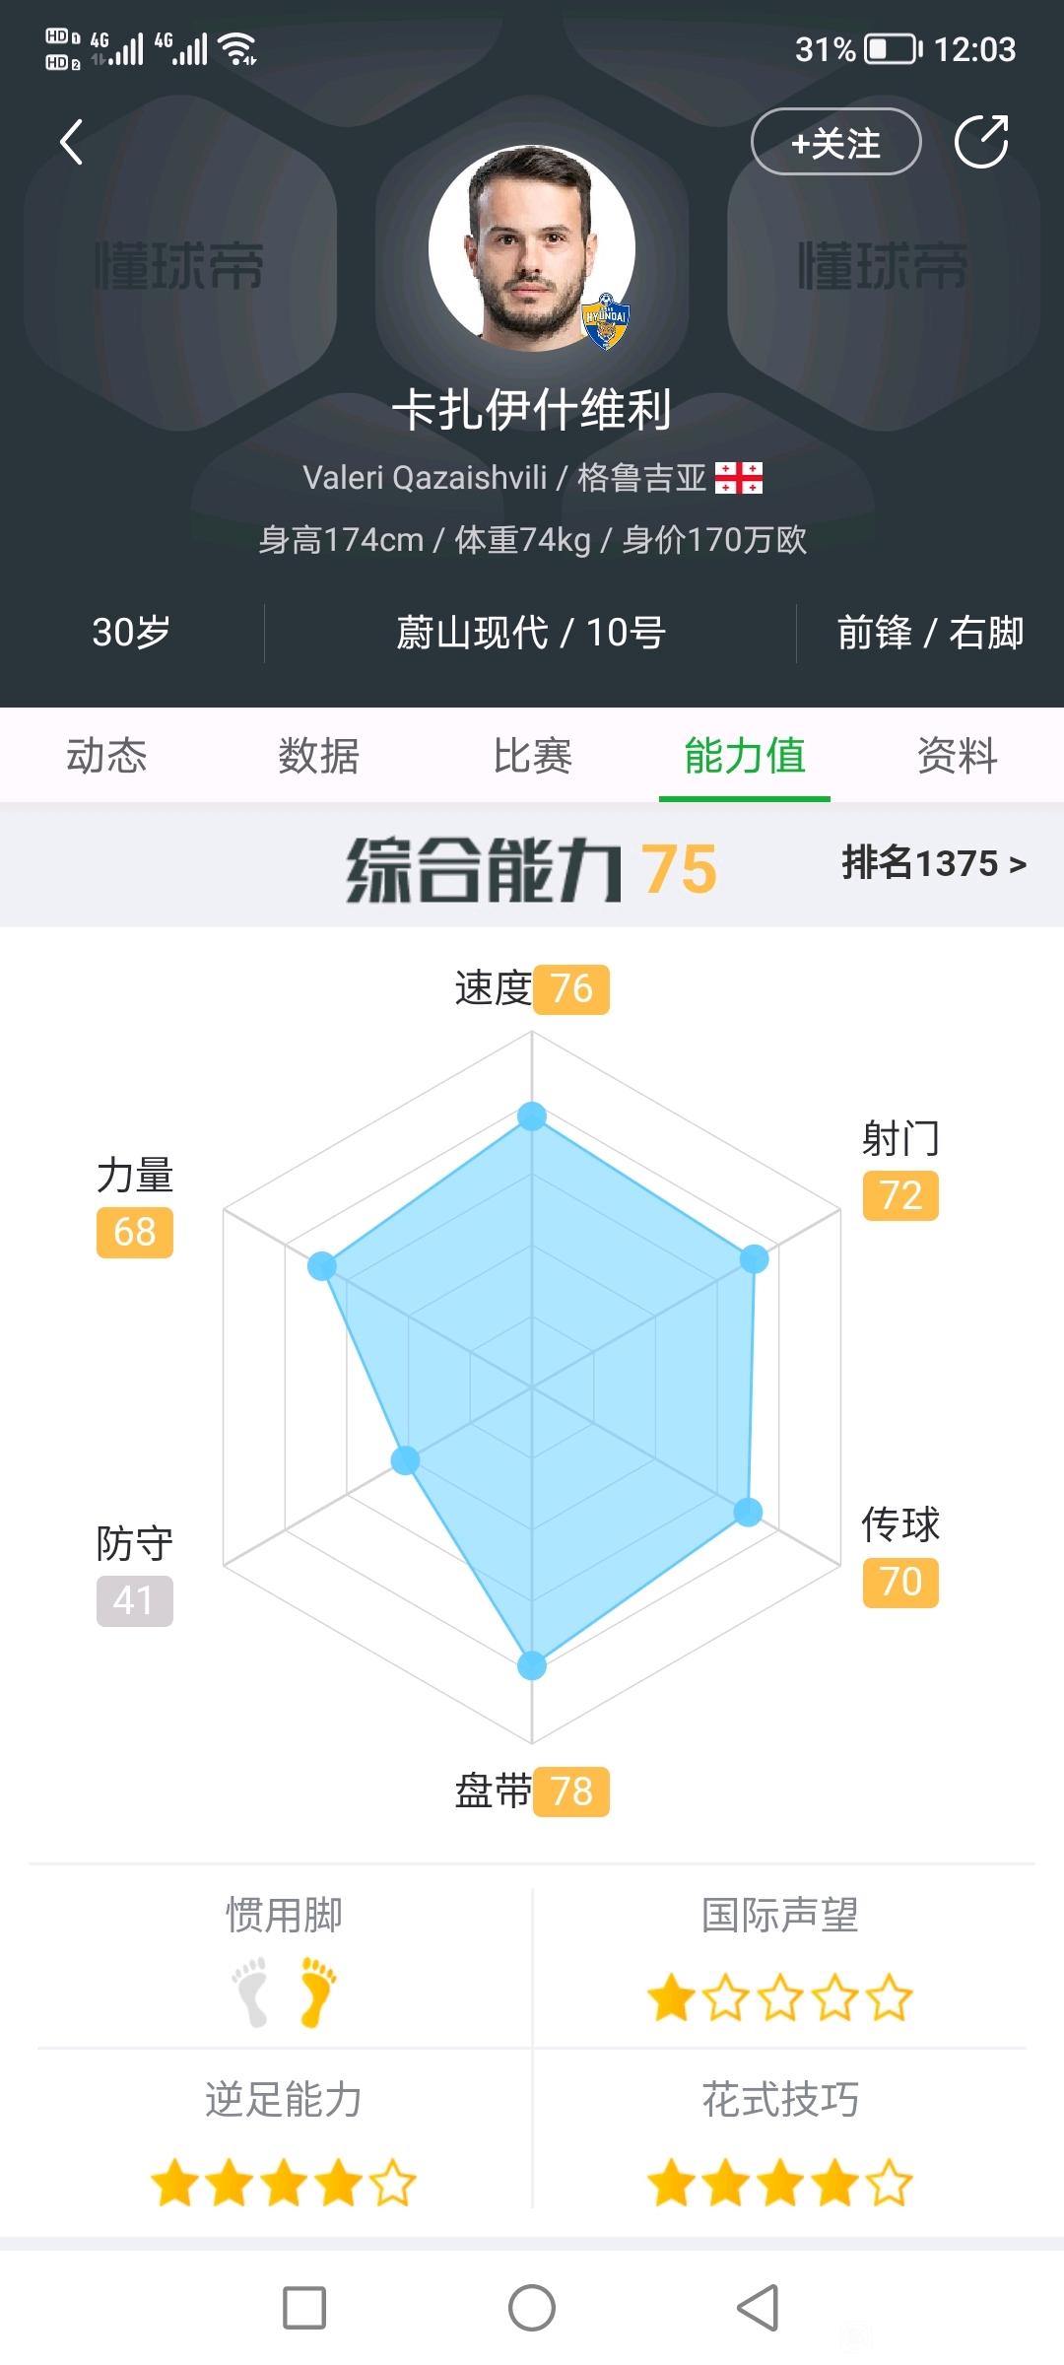
Task: Tap the 蔚山现代 / 10号 team info
Action: [531, 633]
